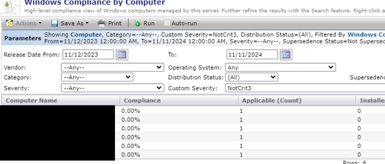Sort by the Compliance column header
Viewport: 385px width, 164px height.
coord(142,101)
